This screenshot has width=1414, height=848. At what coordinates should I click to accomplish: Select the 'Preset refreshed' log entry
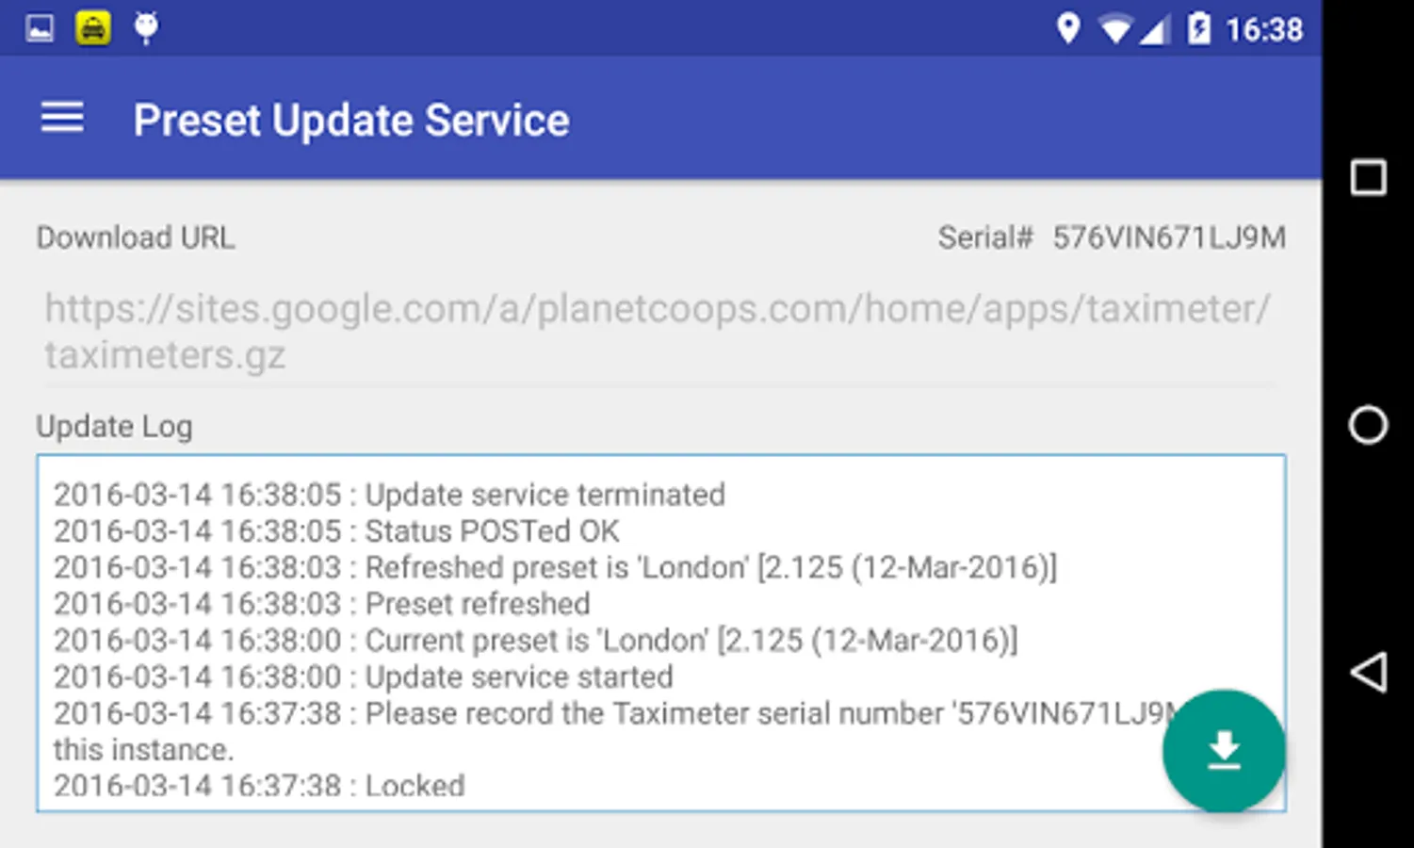pos(321,604)
